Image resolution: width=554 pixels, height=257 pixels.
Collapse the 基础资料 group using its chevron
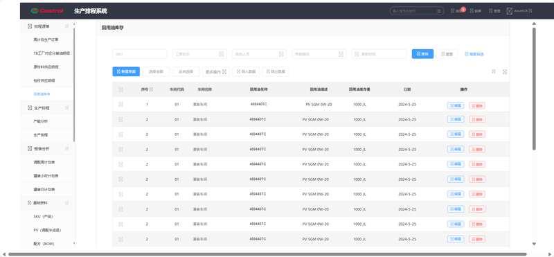pyautogui.click(x=66, y=203)
